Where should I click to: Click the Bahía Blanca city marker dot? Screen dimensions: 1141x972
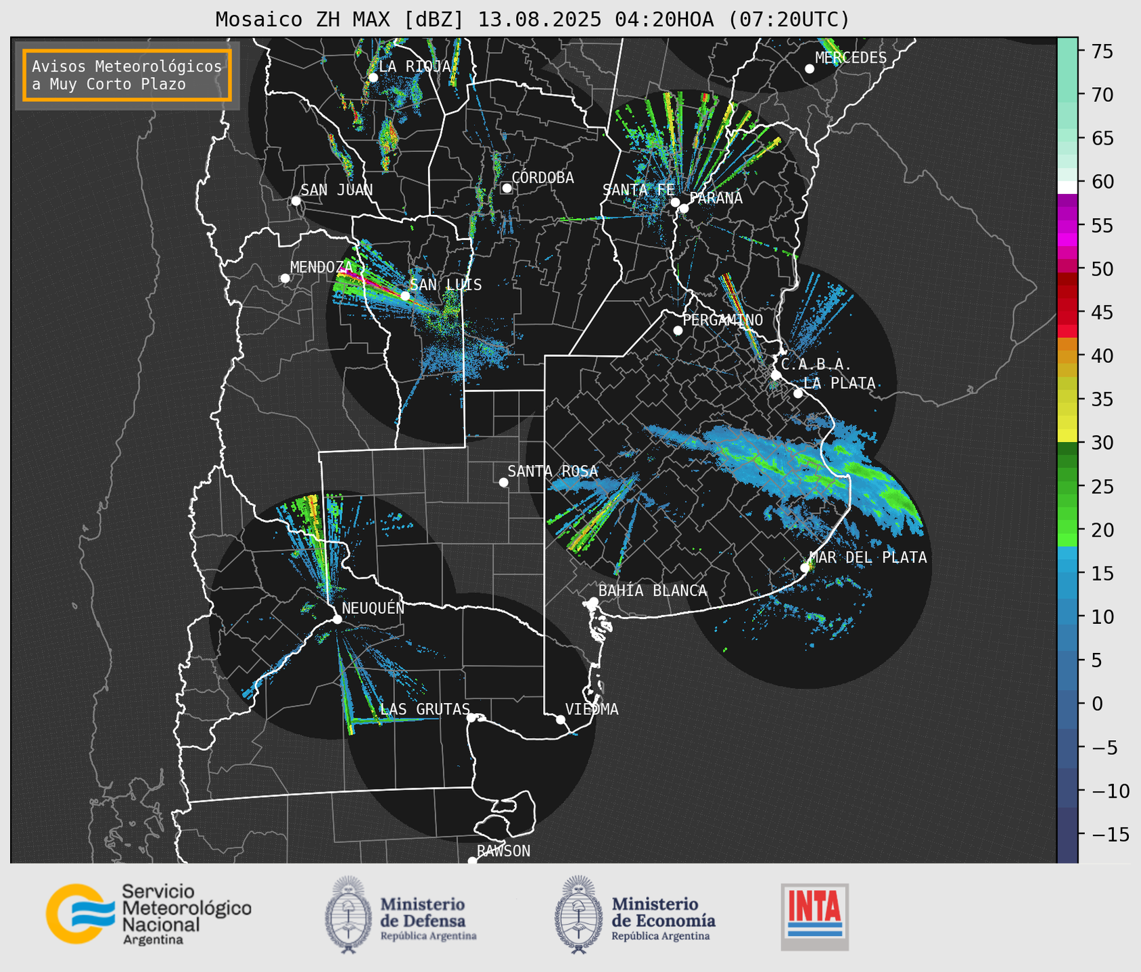(x=593, y=602)
